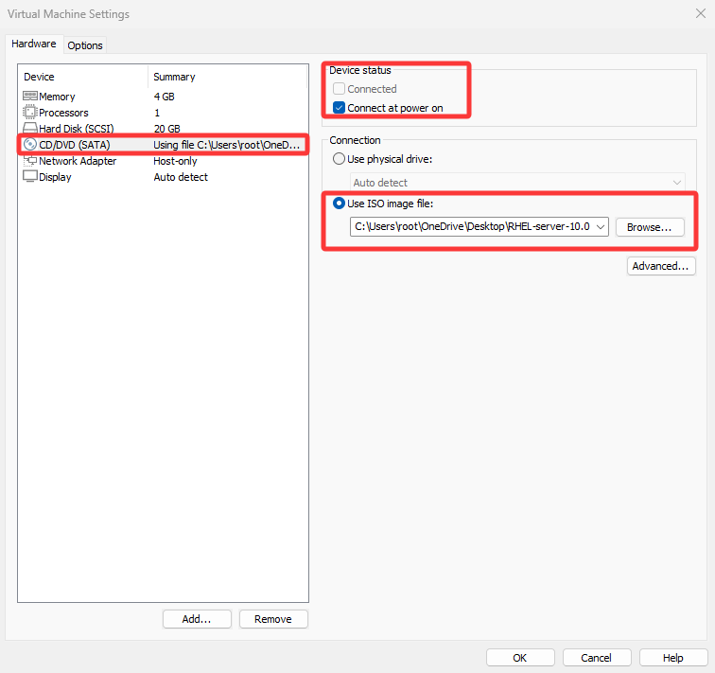
Task: Select the Hard Disk (SCSI) icon
Action: pos(29,129)
